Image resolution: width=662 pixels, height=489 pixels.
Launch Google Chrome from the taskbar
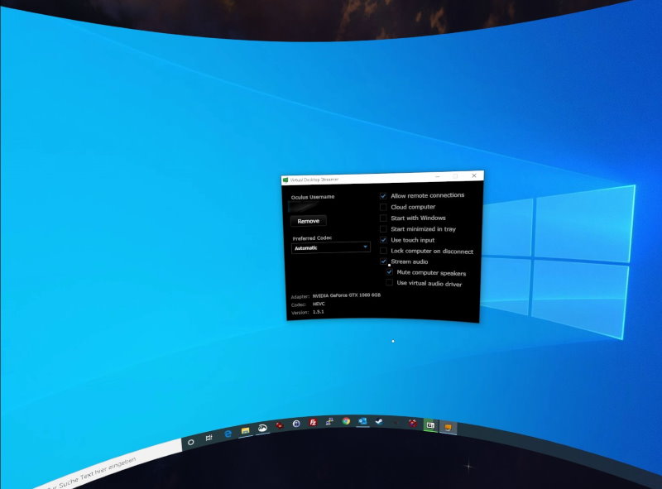coord(346,420)
